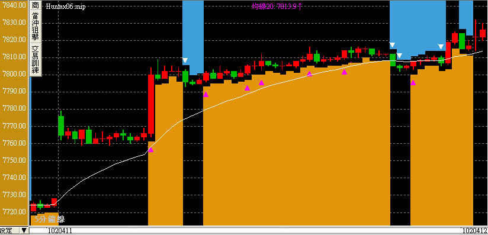Open the 當沖狙擊 vertical button

tap(36, 28)
